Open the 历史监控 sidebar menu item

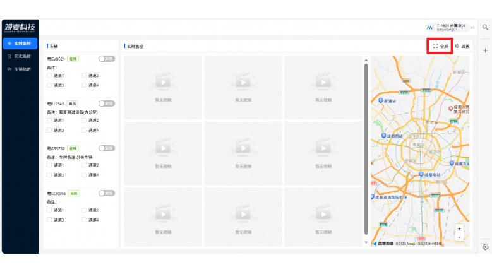20,56
